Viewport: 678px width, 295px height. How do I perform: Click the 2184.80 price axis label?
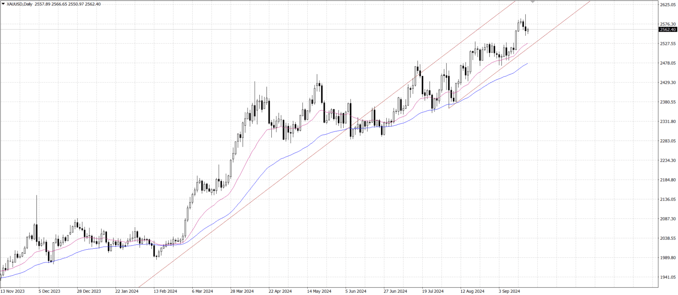668,180
